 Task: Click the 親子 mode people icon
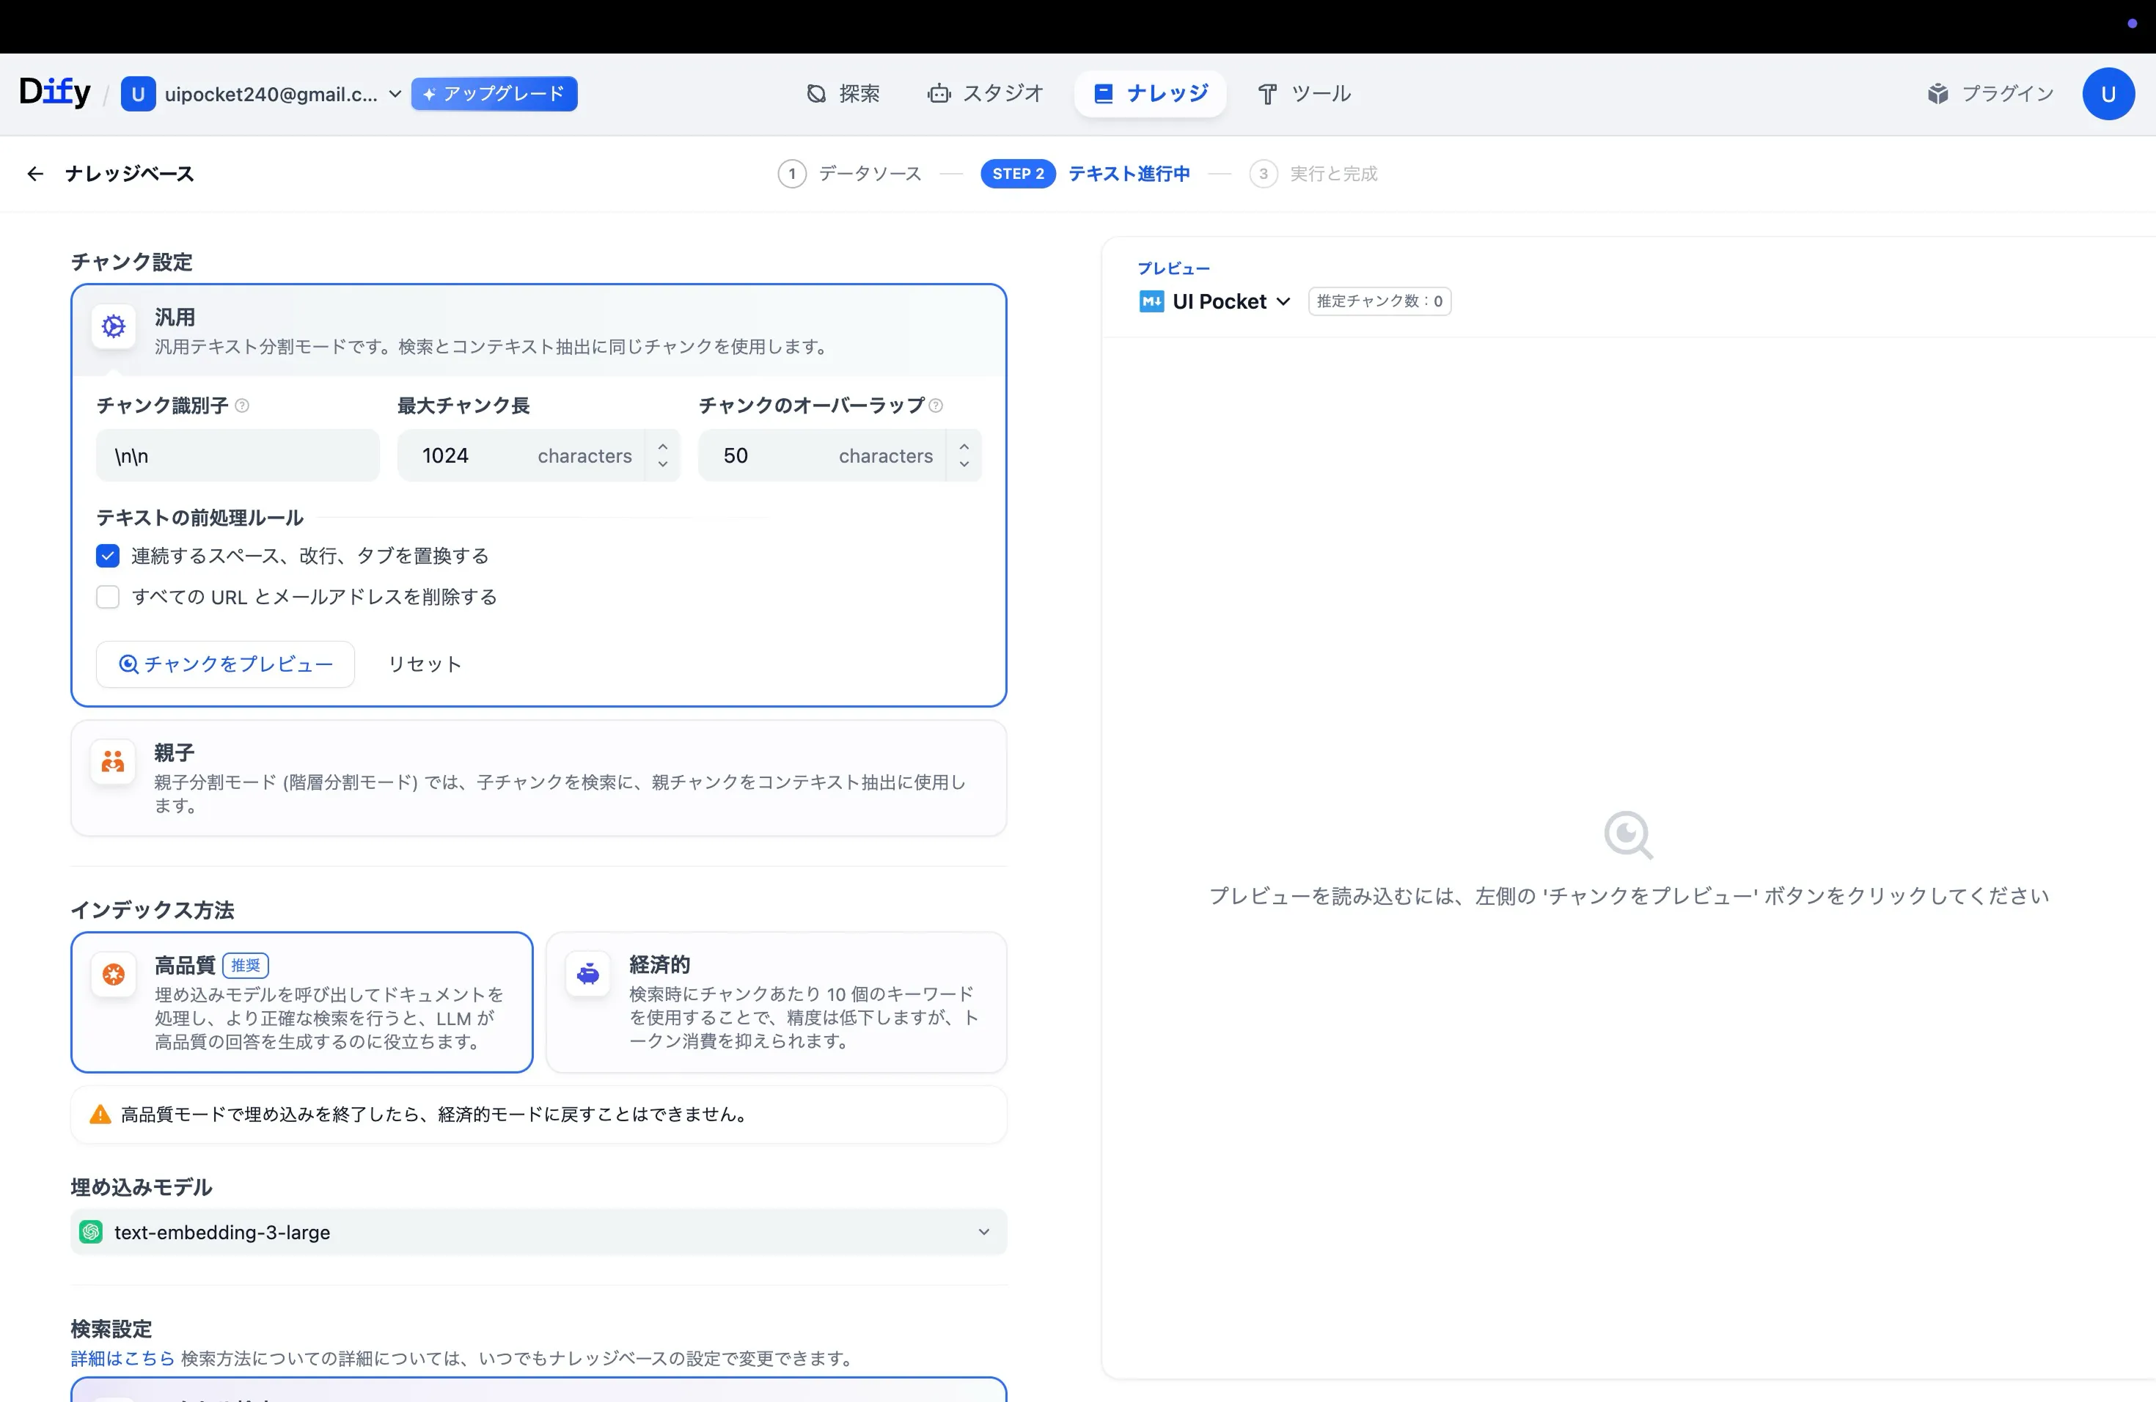pos(113,763)
